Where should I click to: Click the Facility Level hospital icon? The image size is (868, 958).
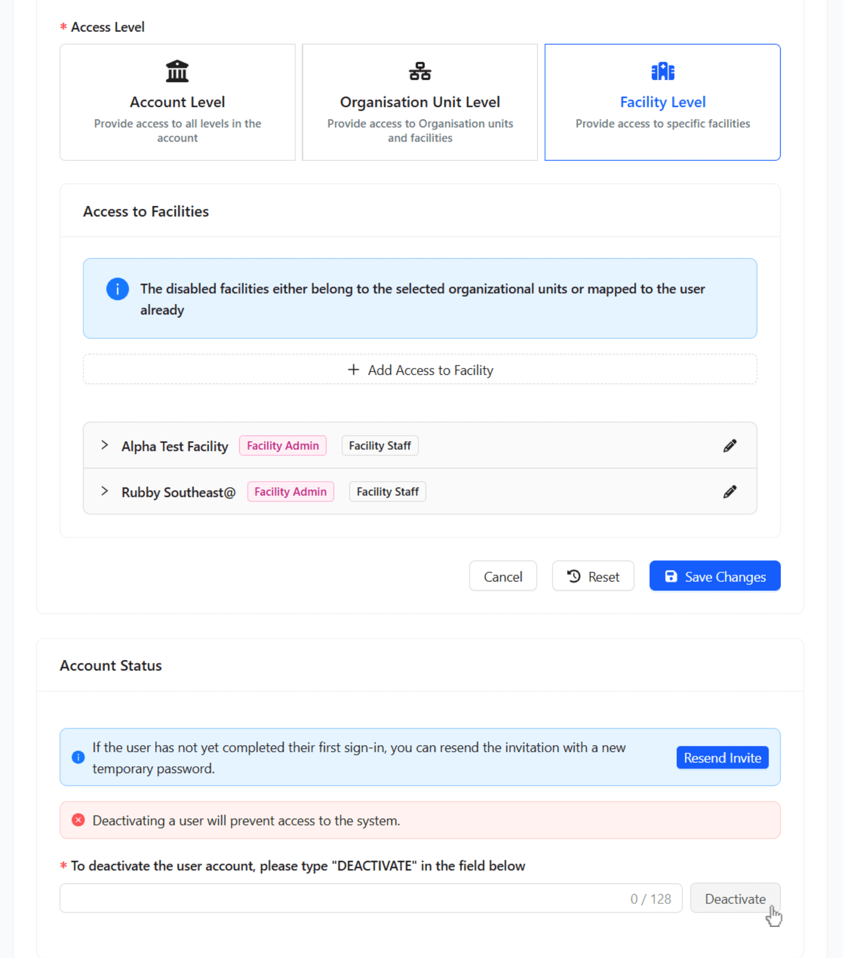pos(662,71)
